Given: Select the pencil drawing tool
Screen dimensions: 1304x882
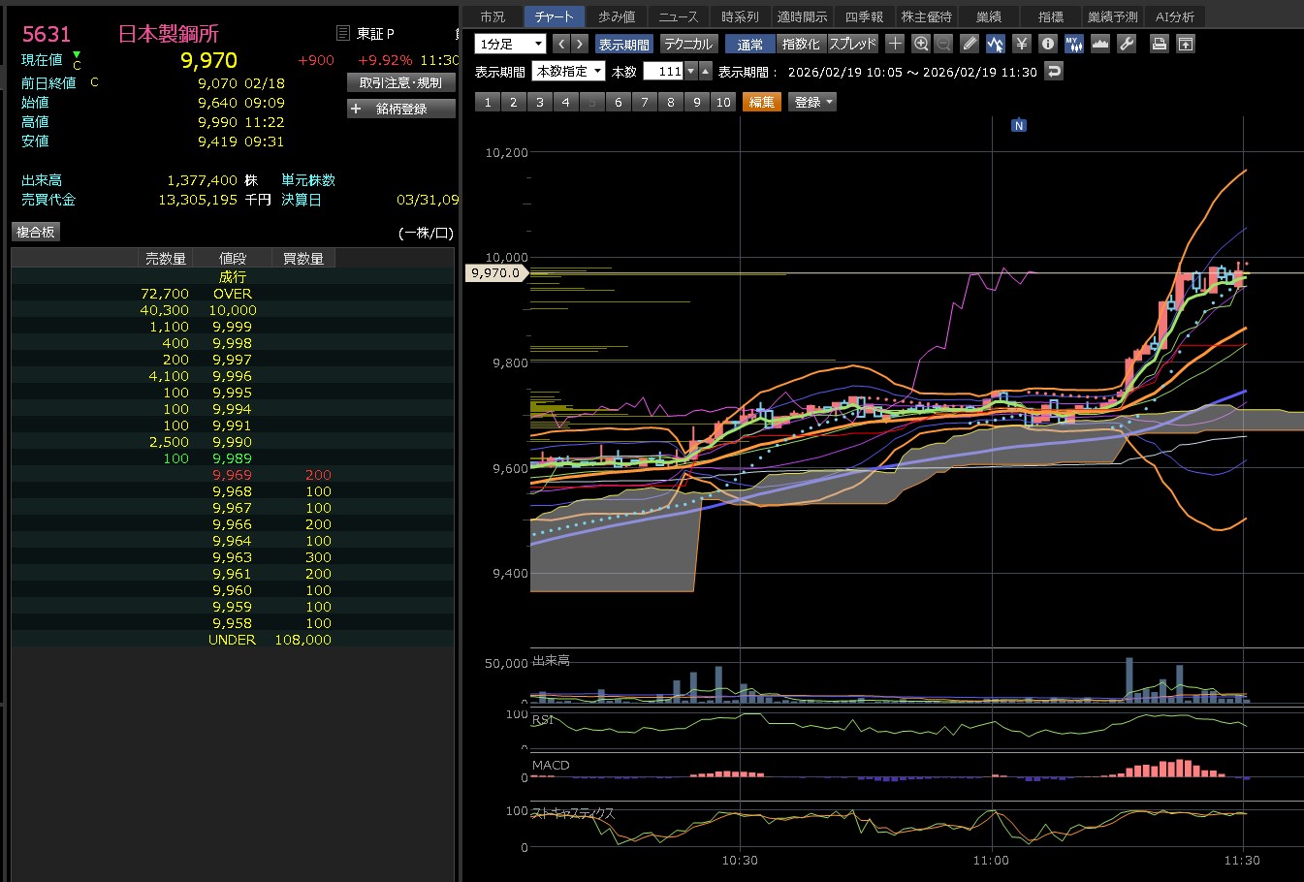Looking at the screenshot, I should [x=970, y=44].
